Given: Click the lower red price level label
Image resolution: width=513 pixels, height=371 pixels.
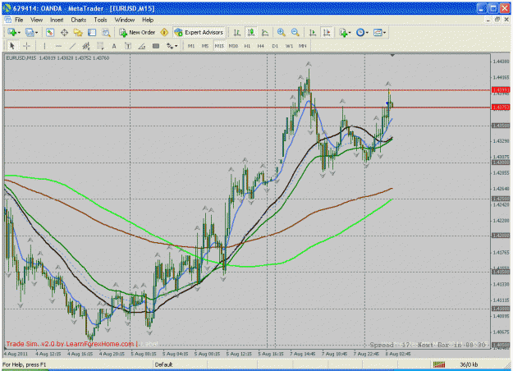Looking at the screenshot, I should (501, 108).
